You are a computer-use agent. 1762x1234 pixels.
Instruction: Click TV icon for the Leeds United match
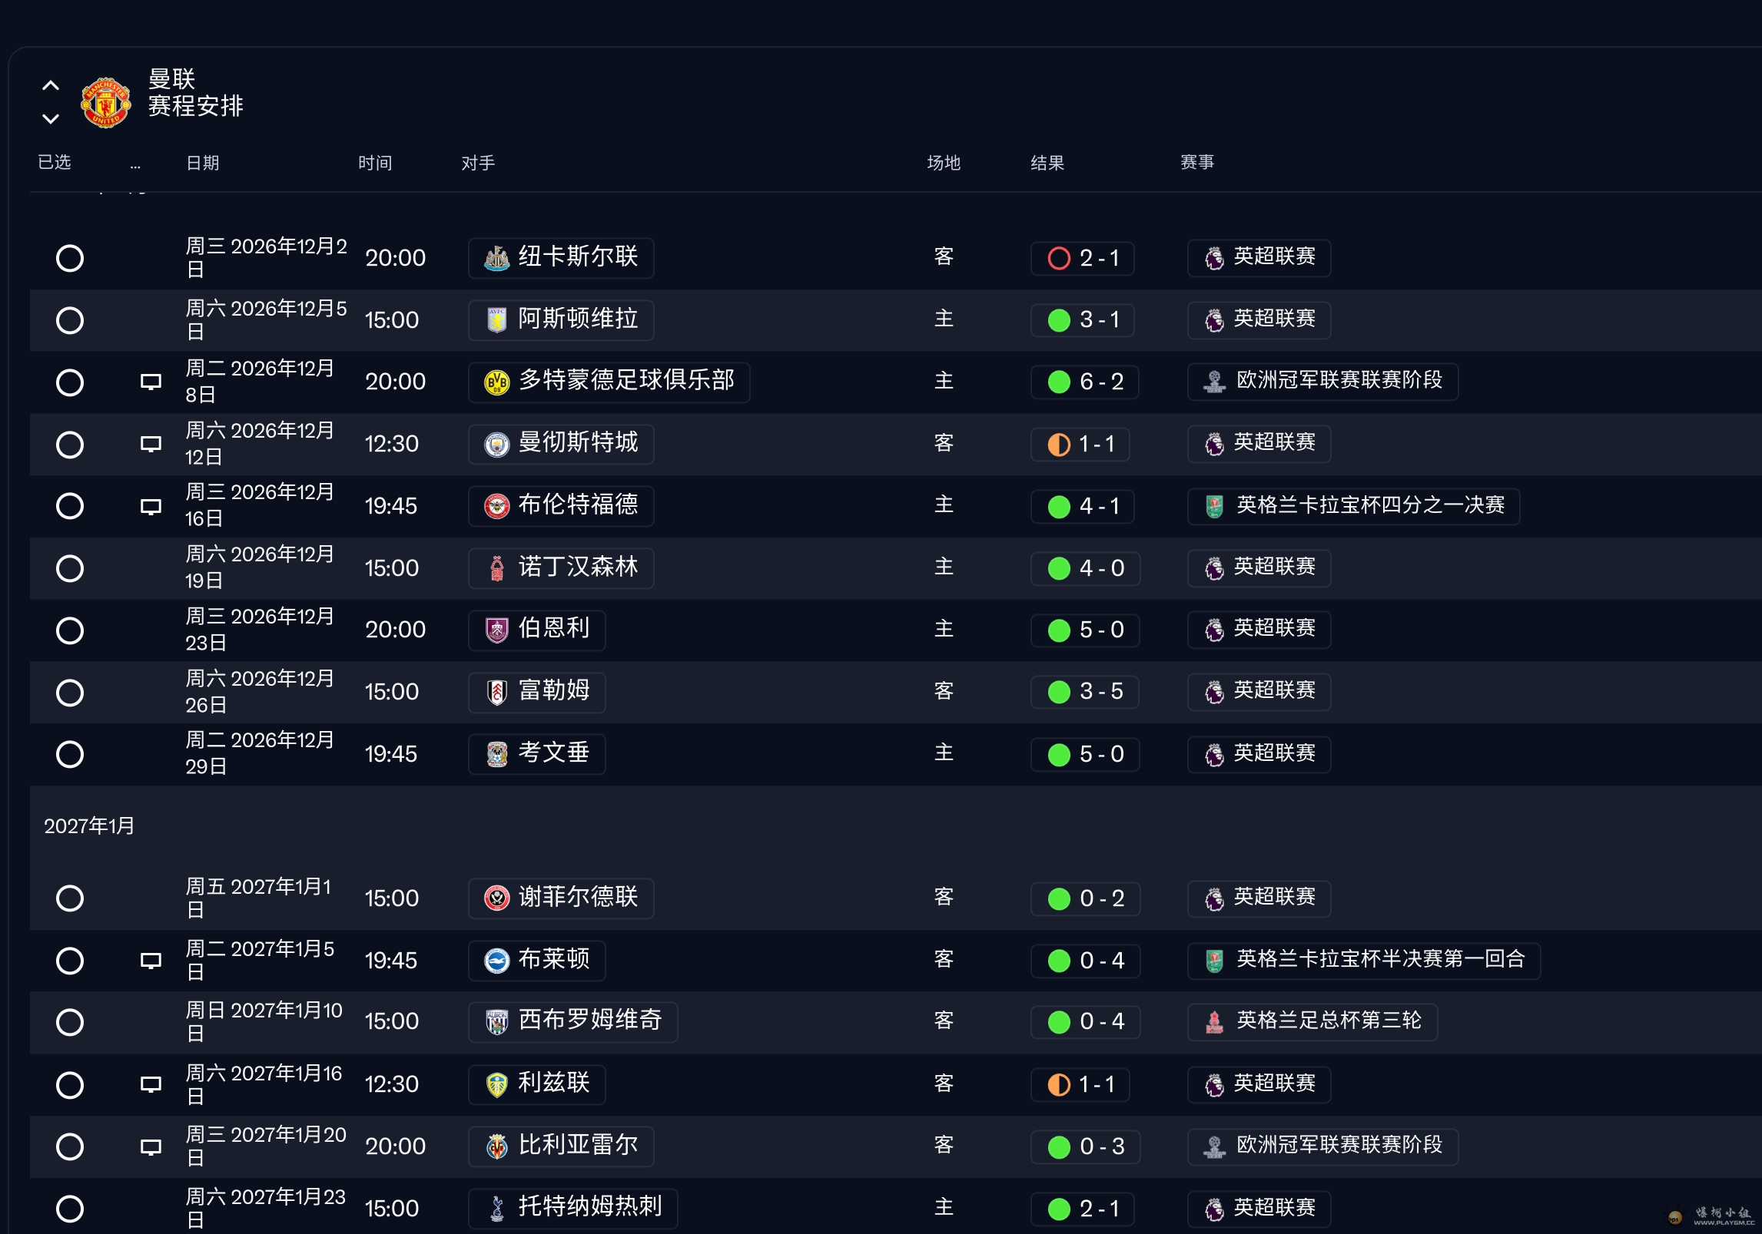pyautogui.click(x=151, y=1084)
